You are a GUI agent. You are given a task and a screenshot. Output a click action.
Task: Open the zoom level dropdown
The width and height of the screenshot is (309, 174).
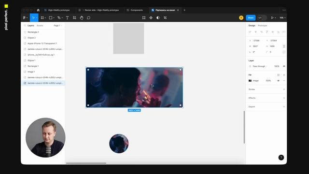(x=282, y=18)
